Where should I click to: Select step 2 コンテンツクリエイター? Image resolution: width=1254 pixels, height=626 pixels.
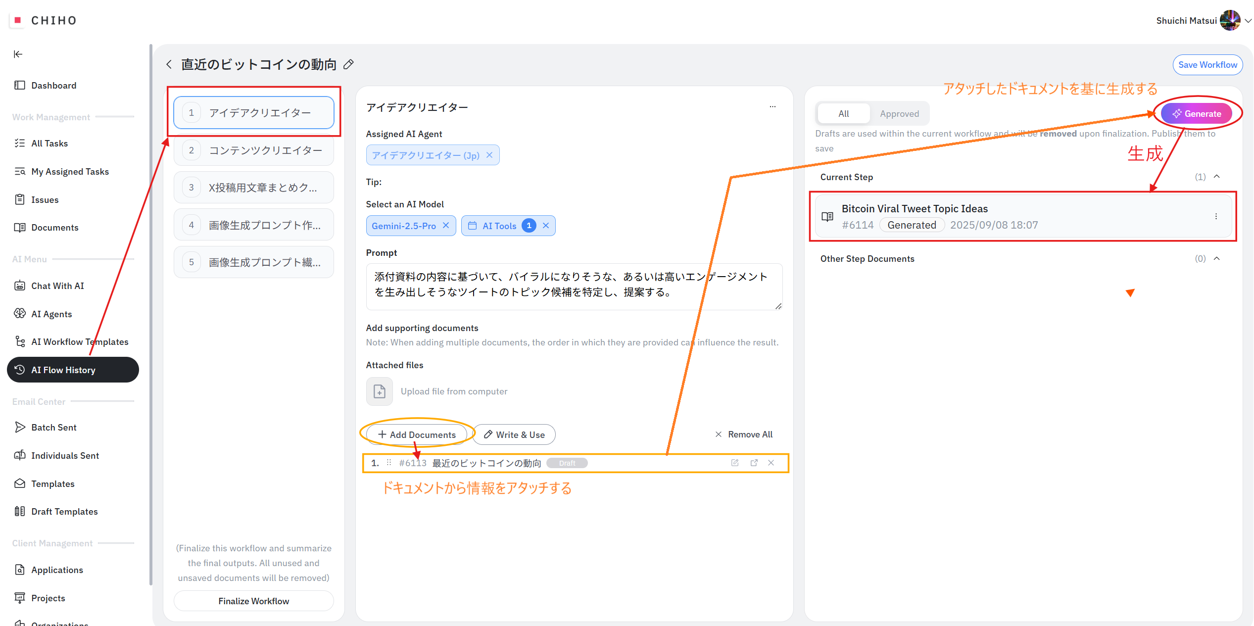(x=253, y=150)
